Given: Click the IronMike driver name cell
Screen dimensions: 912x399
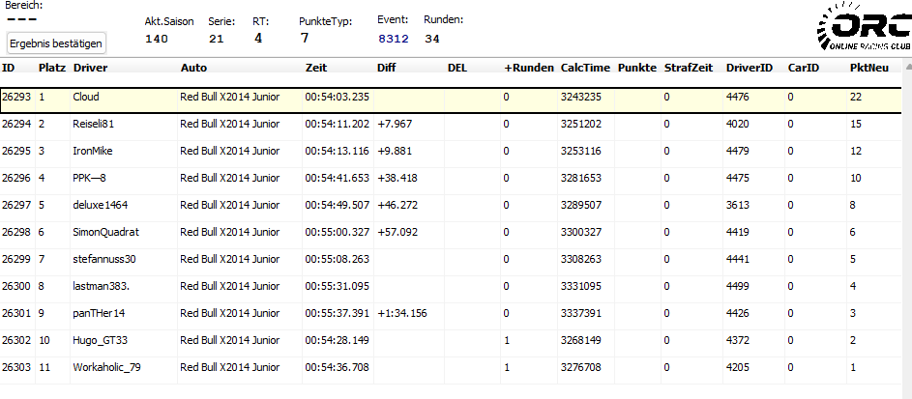Looking at the screenshot, I should [x=93, y=152].
